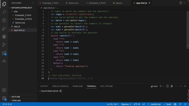Open items.css in the file tree
Screen dimensions: 189x106
[20, 23]
